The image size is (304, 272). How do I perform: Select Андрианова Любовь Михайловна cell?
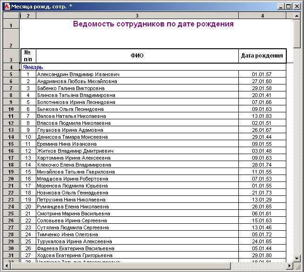[137, 81]
